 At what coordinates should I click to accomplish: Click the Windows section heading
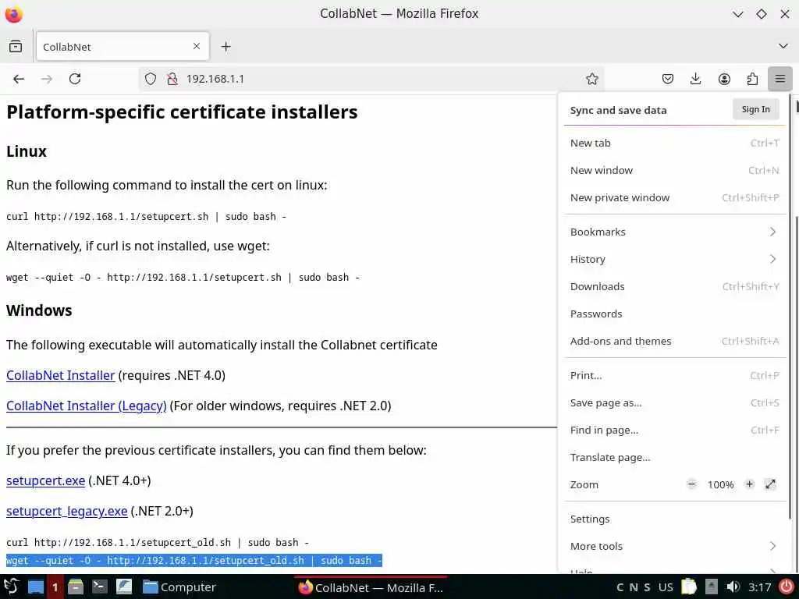point(39,310)
